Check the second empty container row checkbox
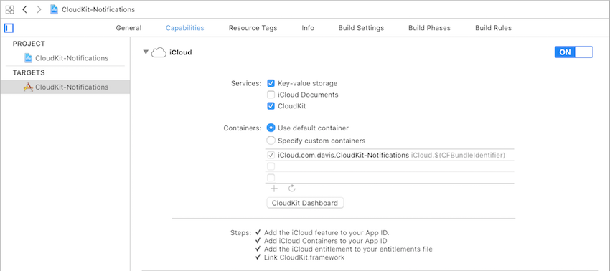Image resolution: width=610 pixels, height=271 pixels. click(271, 166)
